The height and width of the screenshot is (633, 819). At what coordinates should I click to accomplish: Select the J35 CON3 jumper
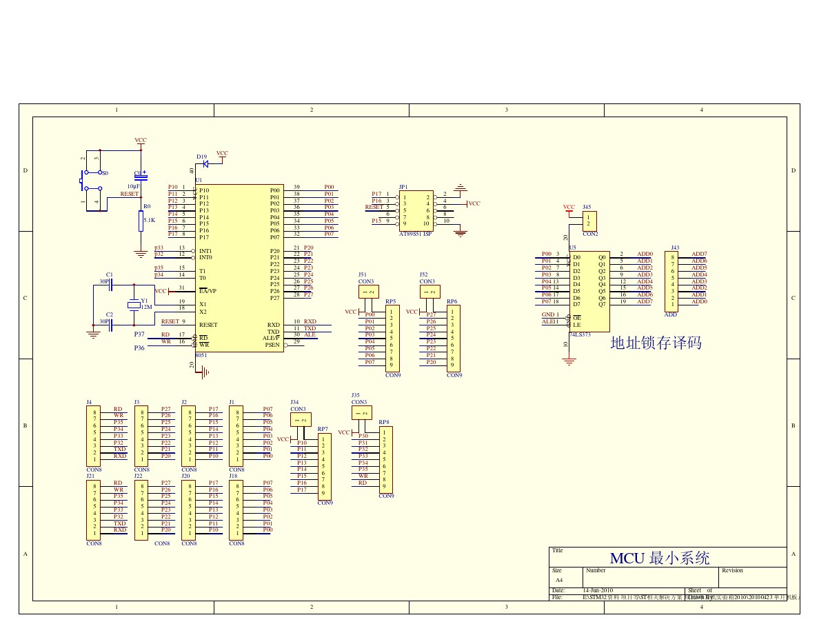(x=361, y=412)
